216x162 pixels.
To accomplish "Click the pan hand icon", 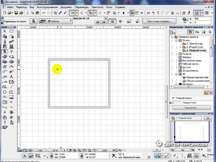I will tap(85, 151).
